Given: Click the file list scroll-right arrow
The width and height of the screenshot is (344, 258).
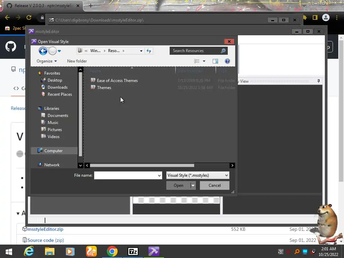Looking at the screenshot, I should pyautogui.click(x=232, y=165).
